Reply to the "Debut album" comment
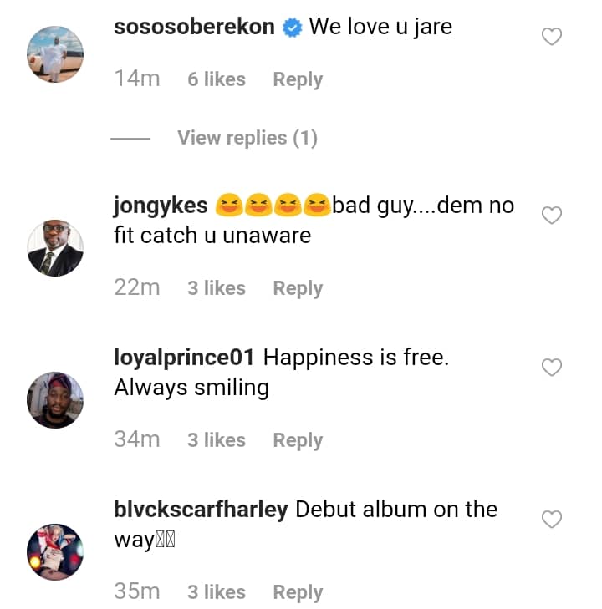 (x=298, y=592)
